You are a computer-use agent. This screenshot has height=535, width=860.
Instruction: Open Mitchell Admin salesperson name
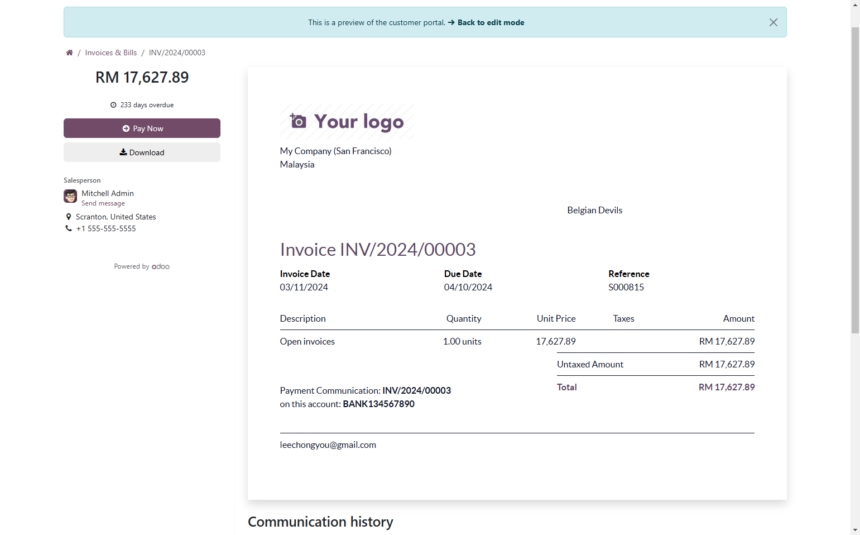pos(108,193)
